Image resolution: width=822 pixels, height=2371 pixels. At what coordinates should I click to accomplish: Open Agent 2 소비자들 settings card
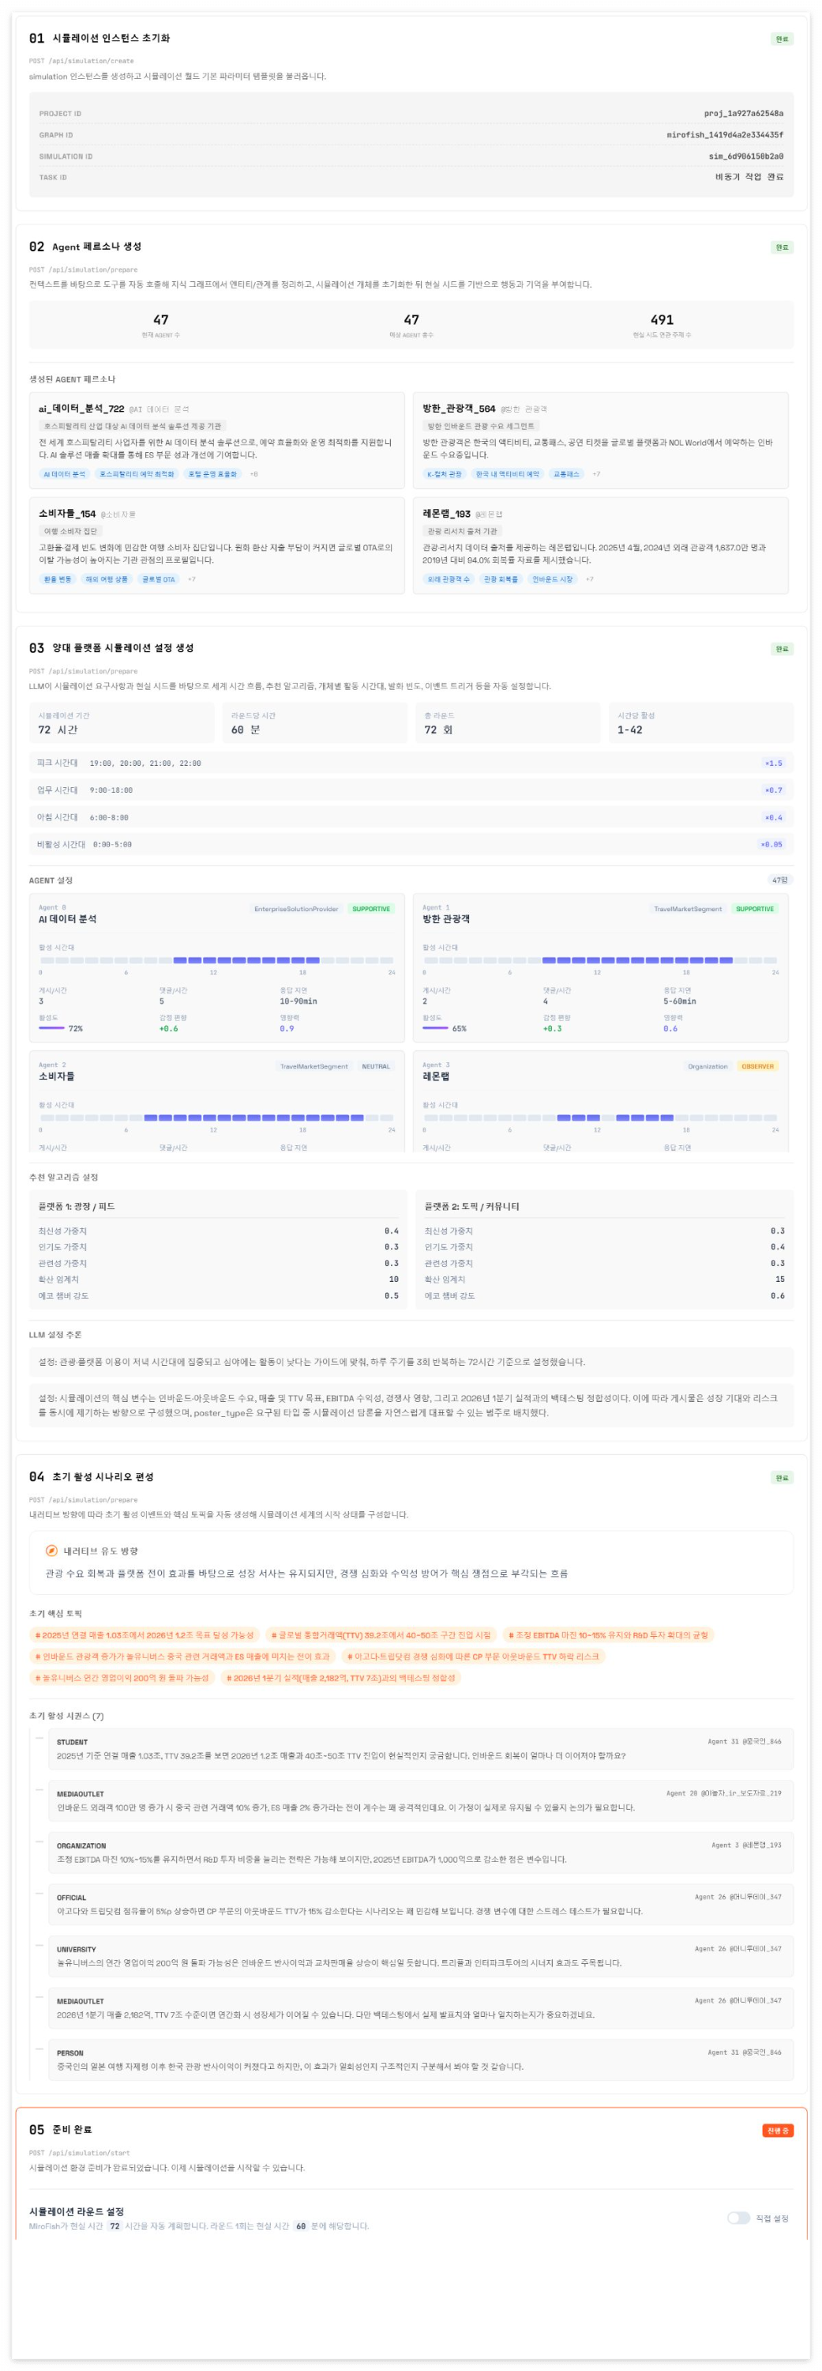click(217, 1103)
